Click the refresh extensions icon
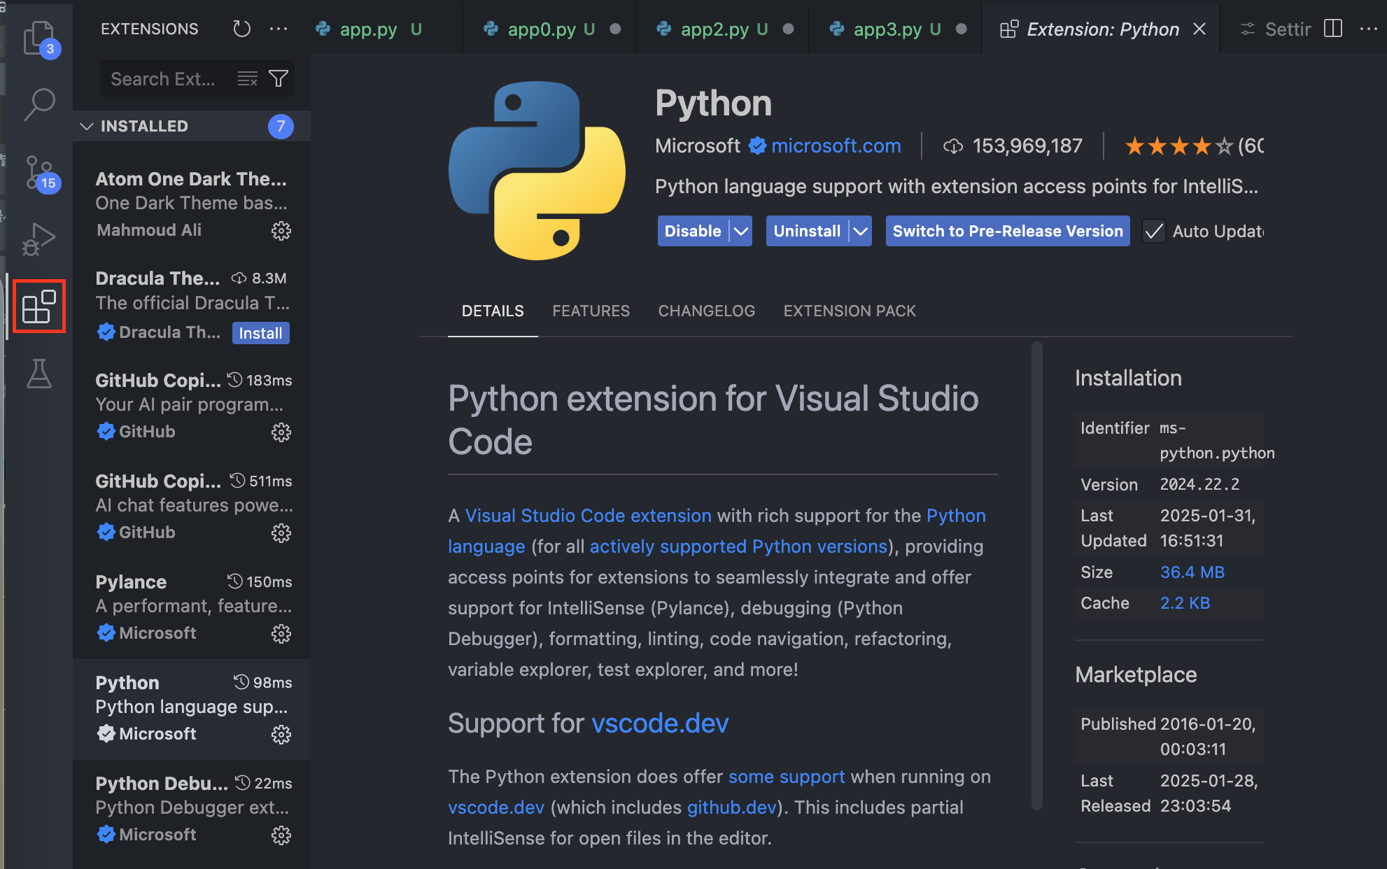The image size is (1387, 869). (x=241, y=29)
